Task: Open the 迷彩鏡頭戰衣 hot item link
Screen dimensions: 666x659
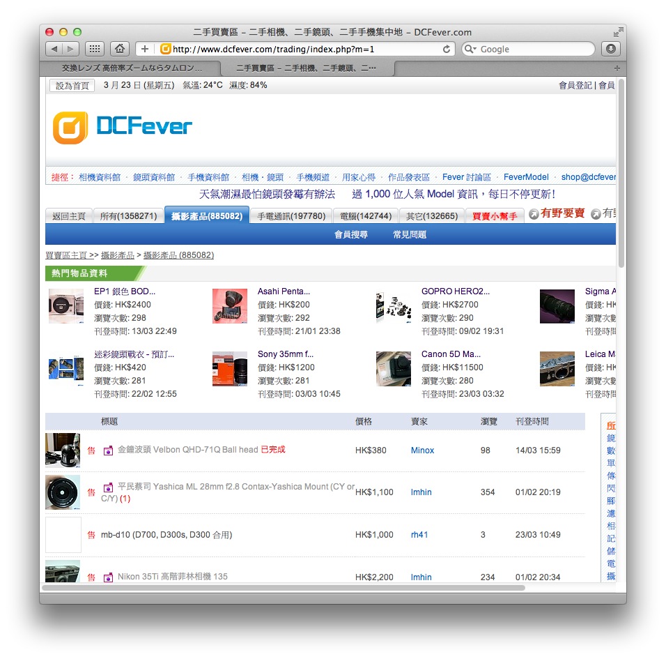Action: point(134,354)
